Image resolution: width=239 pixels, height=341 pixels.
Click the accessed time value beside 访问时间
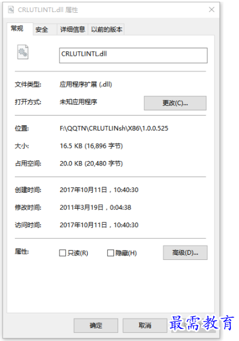(99, 225)
